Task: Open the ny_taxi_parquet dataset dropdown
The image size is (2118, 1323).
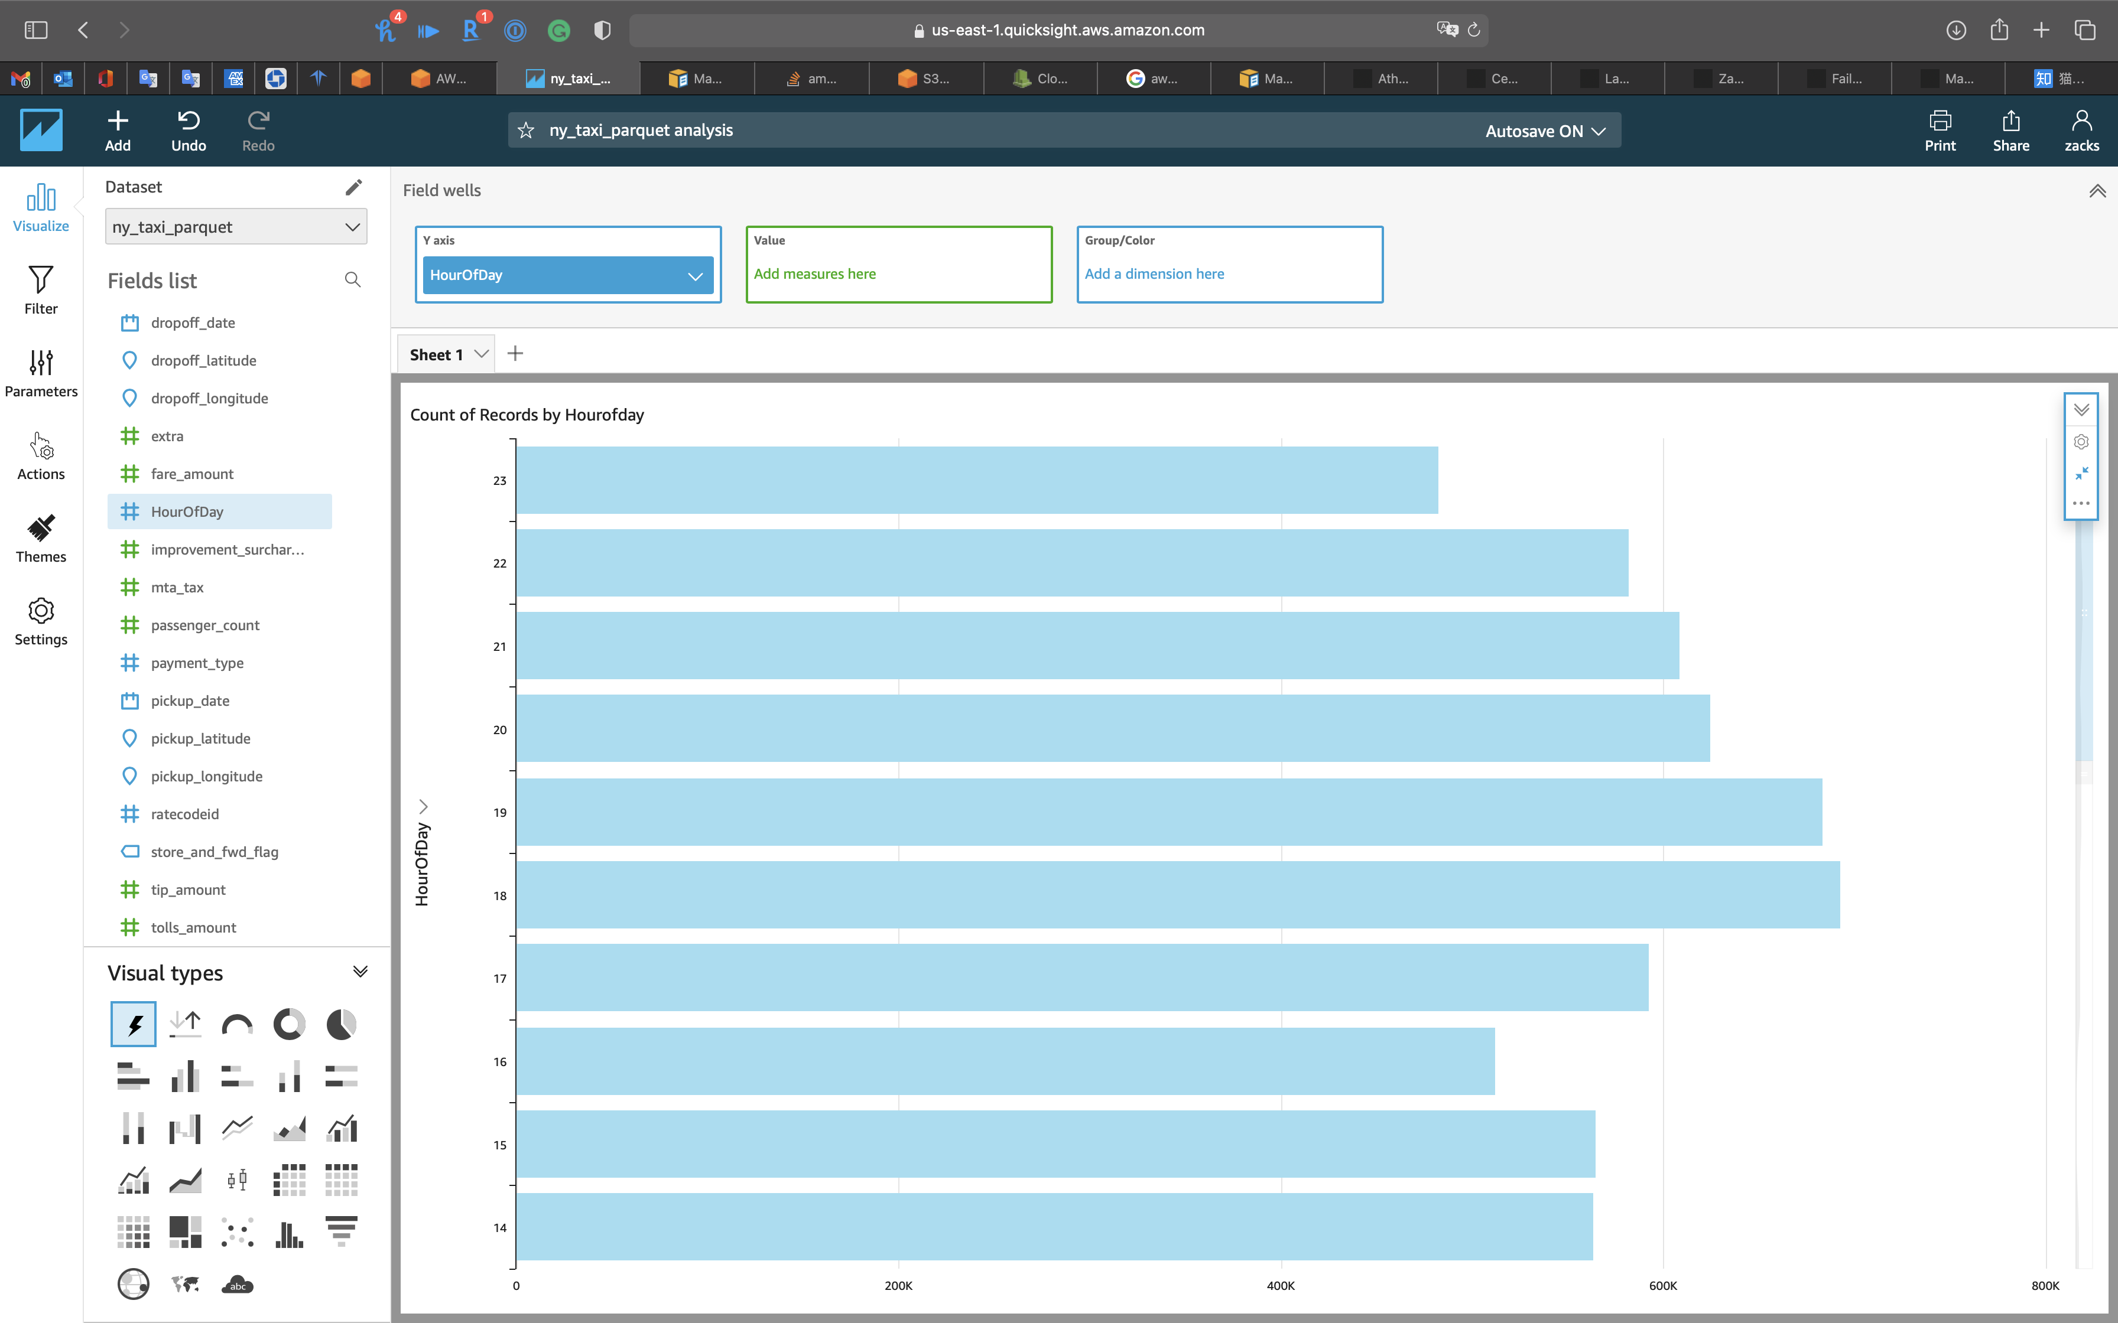Action: tap(235, 227)
